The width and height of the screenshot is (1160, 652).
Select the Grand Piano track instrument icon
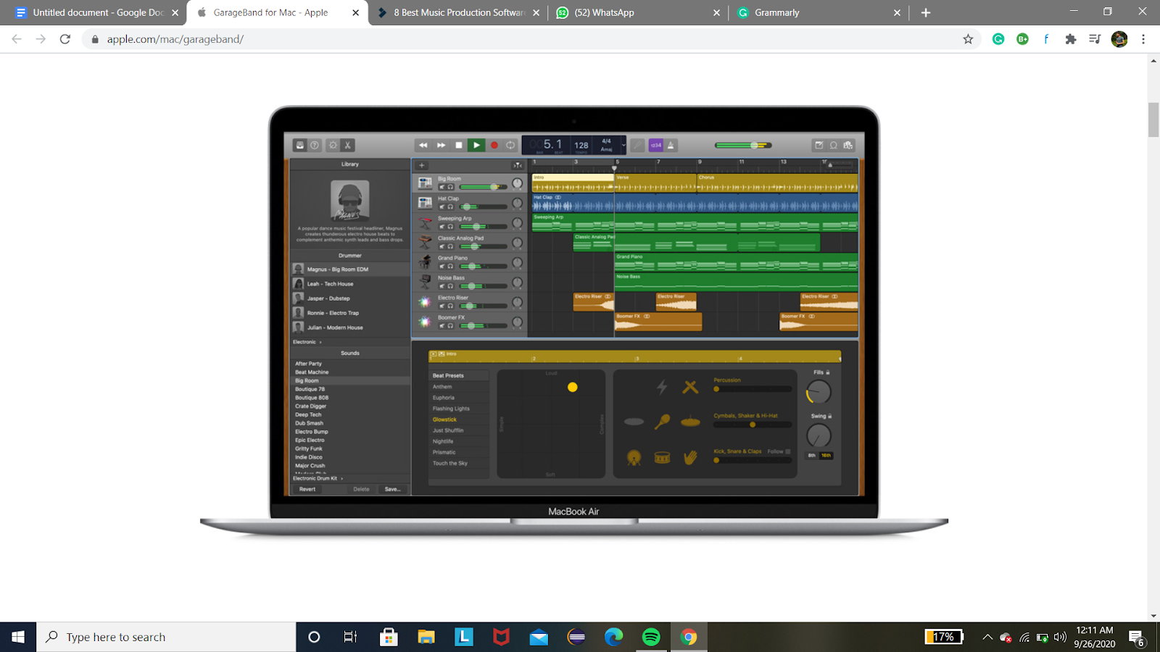pyautogui.click(x=425, y=262)
